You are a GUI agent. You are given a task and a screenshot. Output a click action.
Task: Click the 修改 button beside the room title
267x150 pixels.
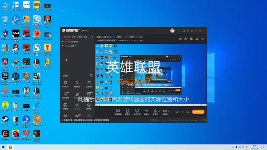coord(119,37)
